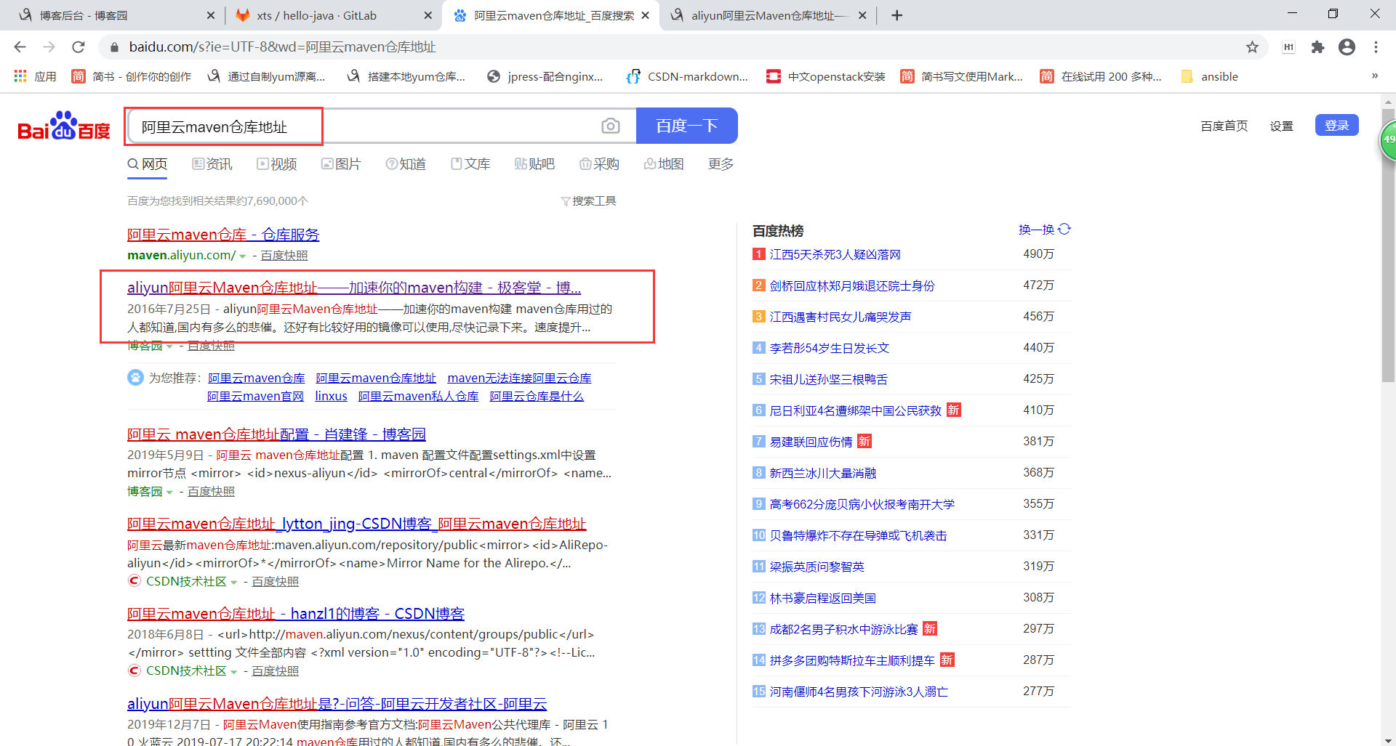
Task: Open the 阿里云开发者社区 问答 result
Action: pos(337,704)
